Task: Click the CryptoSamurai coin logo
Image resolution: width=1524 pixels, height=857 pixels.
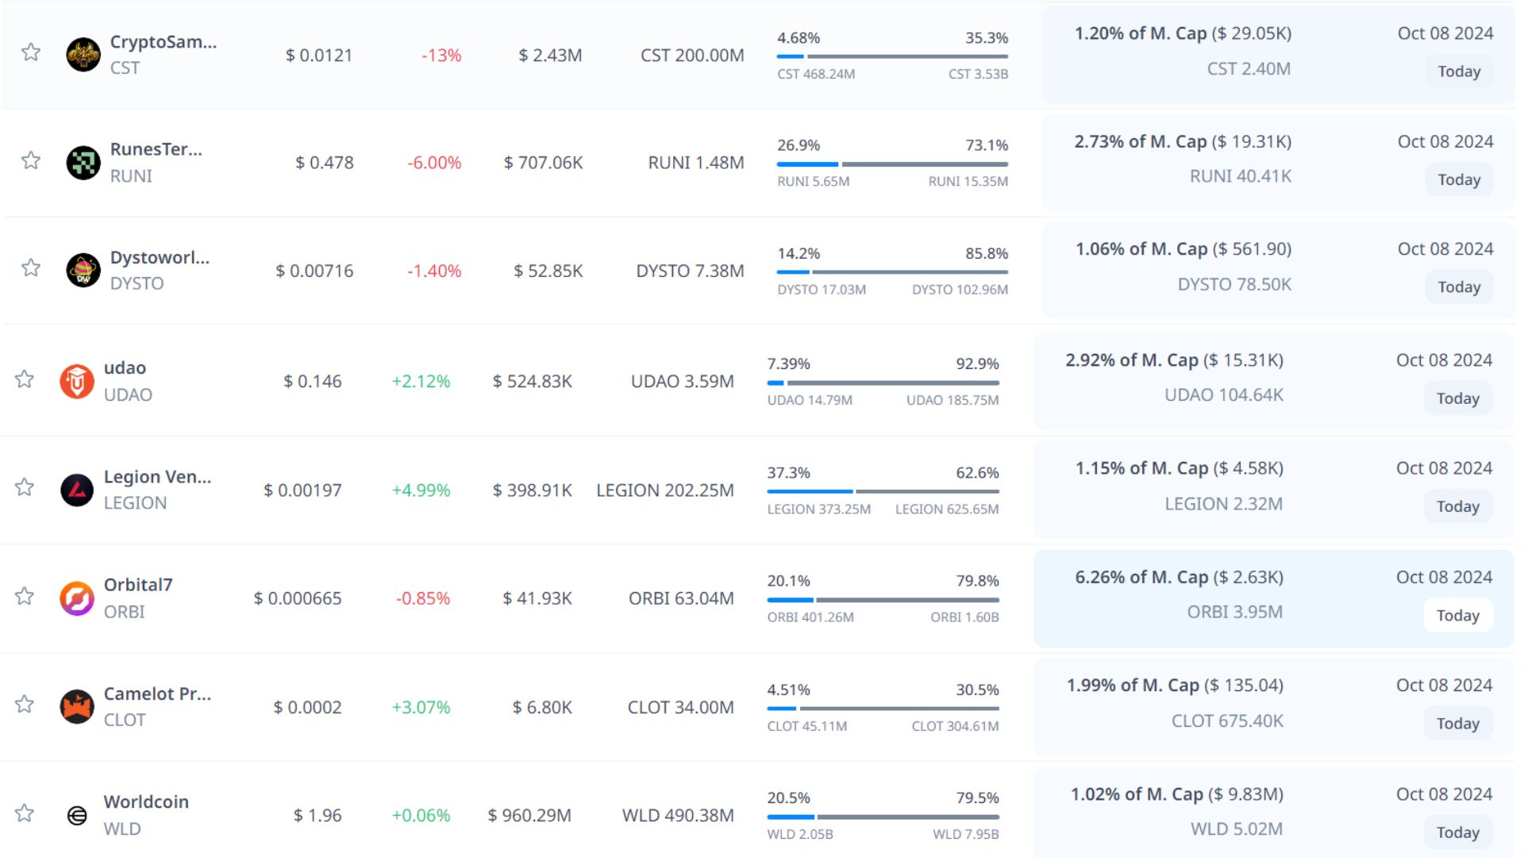Action: [83, 55]
